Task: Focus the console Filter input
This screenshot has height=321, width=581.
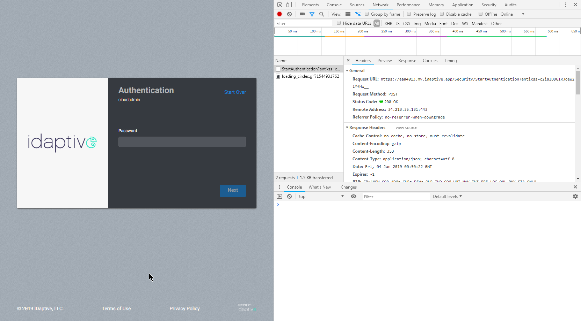Action: tap(396, 197)
